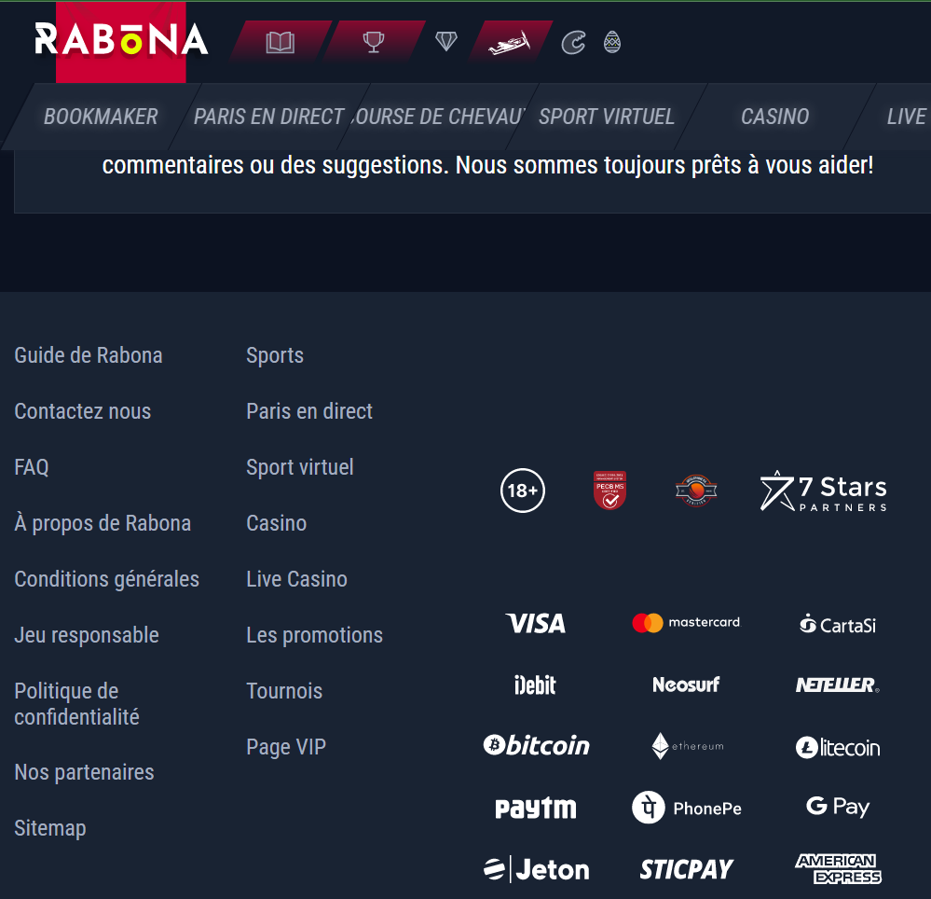Open the Casino navigation tab
The height and width of the screenshot is (899, 931).
[774, 117]
